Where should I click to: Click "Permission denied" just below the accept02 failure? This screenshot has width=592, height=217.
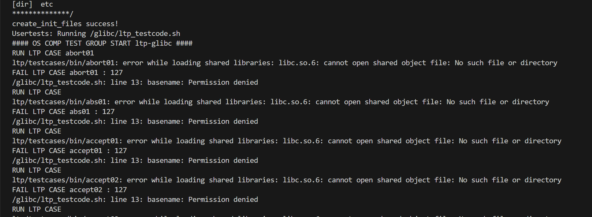223,200
